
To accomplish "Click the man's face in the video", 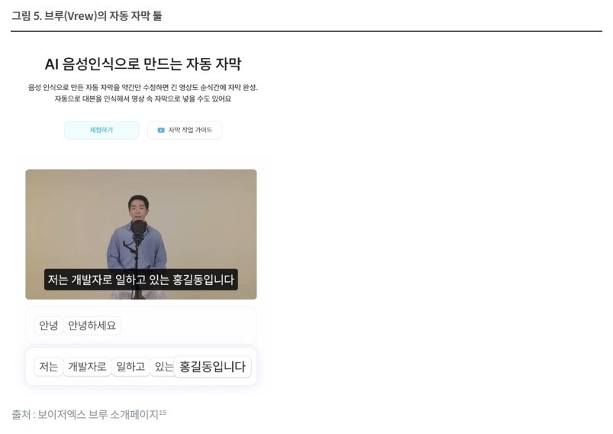I will pos(138,208).
